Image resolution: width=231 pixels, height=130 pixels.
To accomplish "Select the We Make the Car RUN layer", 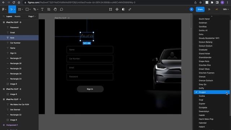I will pos(19,104).
